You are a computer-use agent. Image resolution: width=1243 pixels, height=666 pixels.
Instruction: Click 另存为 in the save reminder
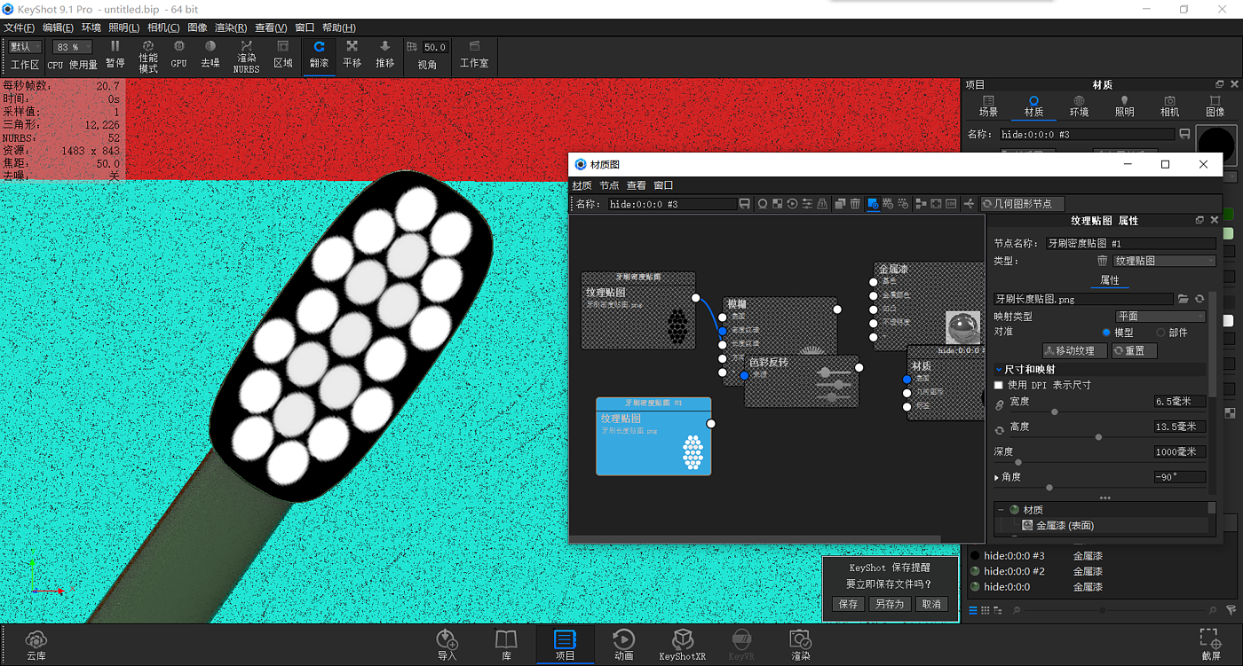point(889,604)
